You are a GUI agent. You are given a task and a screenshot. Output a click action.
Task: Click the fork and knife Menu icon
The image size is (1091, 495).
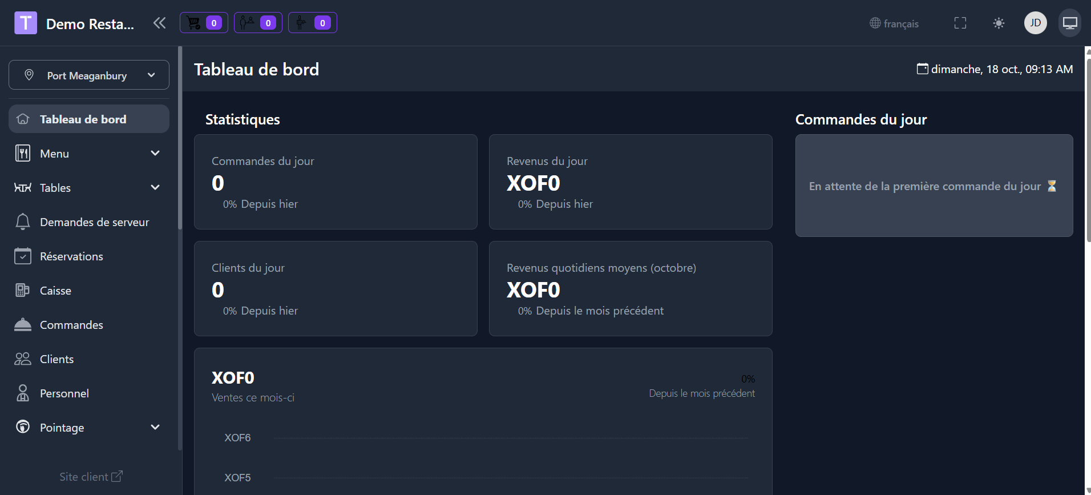pyautogui.click(x=23, y=154)
